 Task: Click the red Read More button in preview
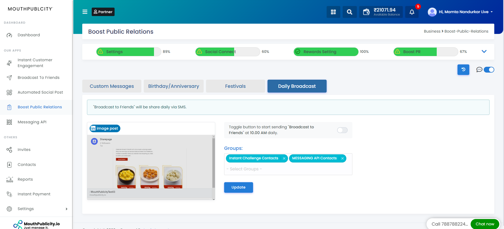(x=122, y=159)
